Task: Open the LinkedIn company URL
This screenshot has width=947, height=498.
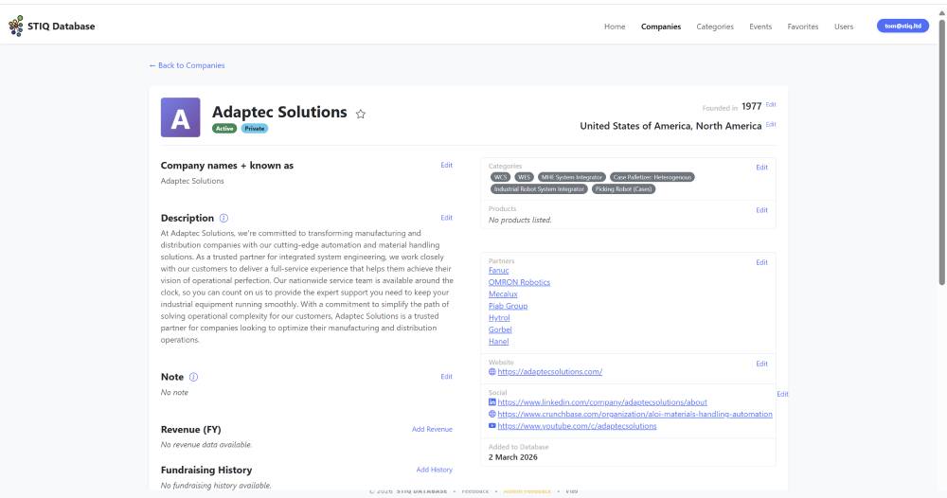Action: coord(602,402)
